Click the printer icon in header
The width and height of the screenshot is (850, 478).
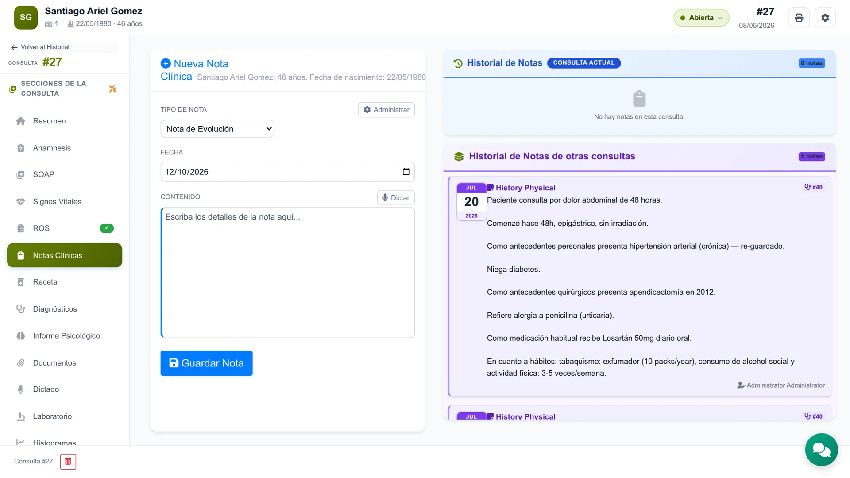click(799, 18)
